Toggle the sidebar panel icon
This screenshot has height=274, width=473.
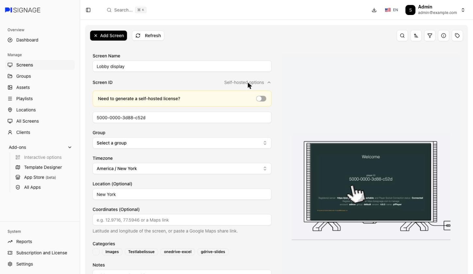(x=88, y=10)
